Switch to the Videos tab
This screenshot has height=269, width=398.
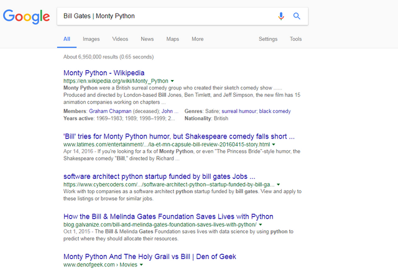coord(120,39)
